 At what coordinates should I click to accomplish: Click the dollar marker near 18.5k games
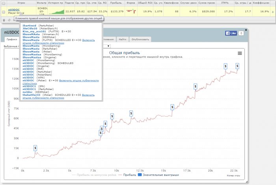(x=195, y=86)
